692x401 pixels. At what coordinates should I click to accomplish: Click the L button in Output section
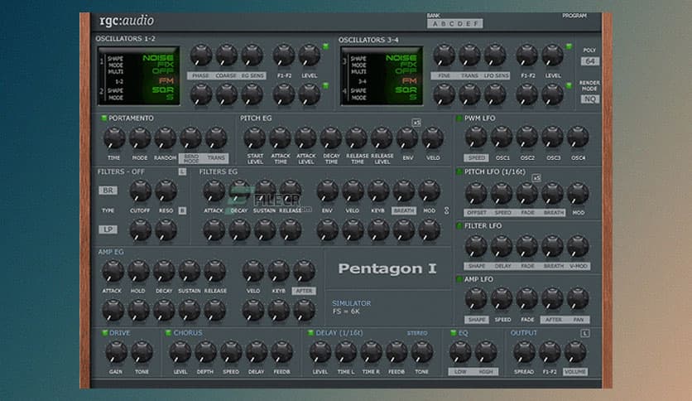click(x=585, y=333)
